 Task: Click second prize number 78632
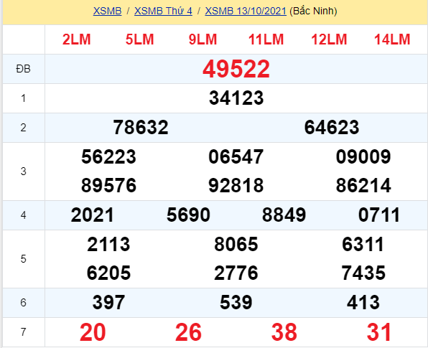coord(141,128)
